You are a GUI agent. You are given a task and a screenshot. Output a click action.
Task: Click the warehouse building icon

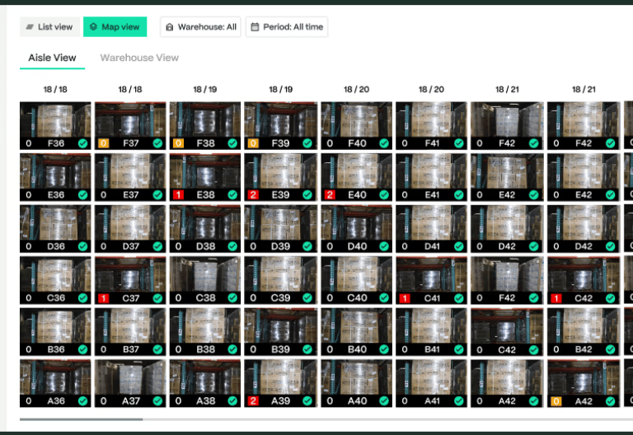(x=170, y=27)
